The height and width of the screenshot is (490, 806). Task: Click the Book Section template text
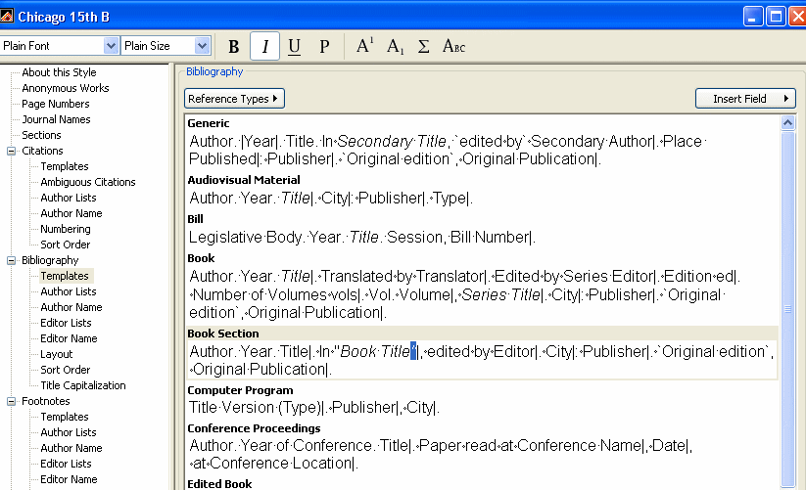tap(481, 360)
